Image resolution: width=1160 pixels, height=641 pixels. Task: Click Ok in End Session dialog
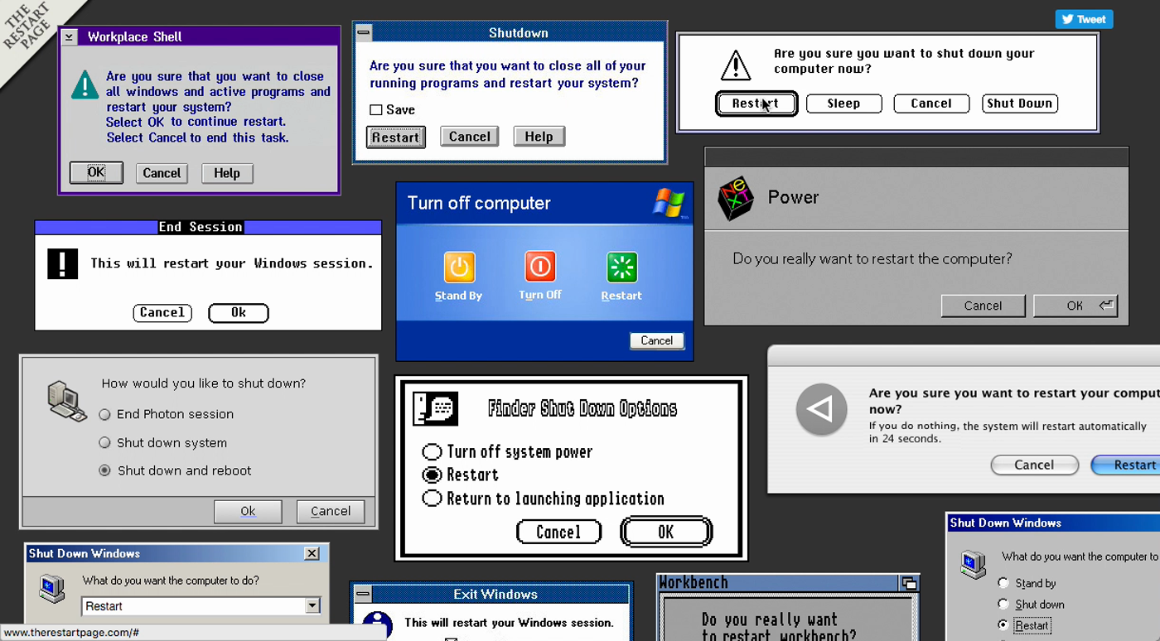(239, 313)
